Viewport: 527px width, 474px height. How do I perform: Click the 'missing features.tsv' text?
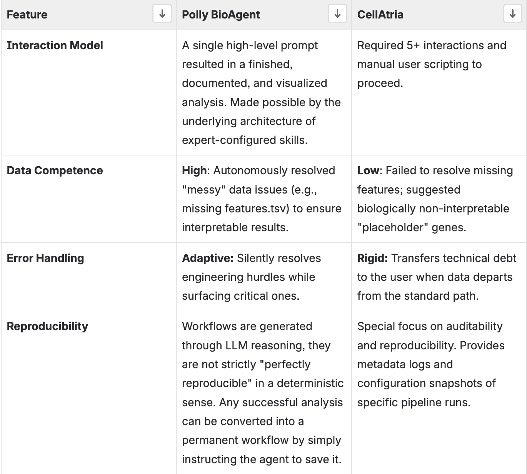tap(235, 209)
